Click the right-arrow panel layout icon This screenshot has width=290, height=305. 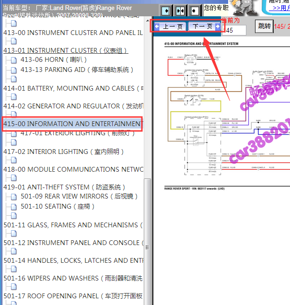click(x=166, y=11)
